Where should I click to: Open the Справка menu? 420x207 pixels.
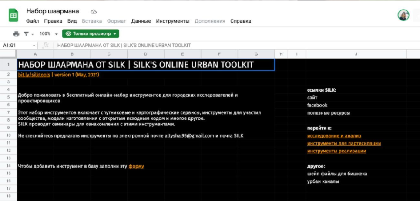[241, 21]
